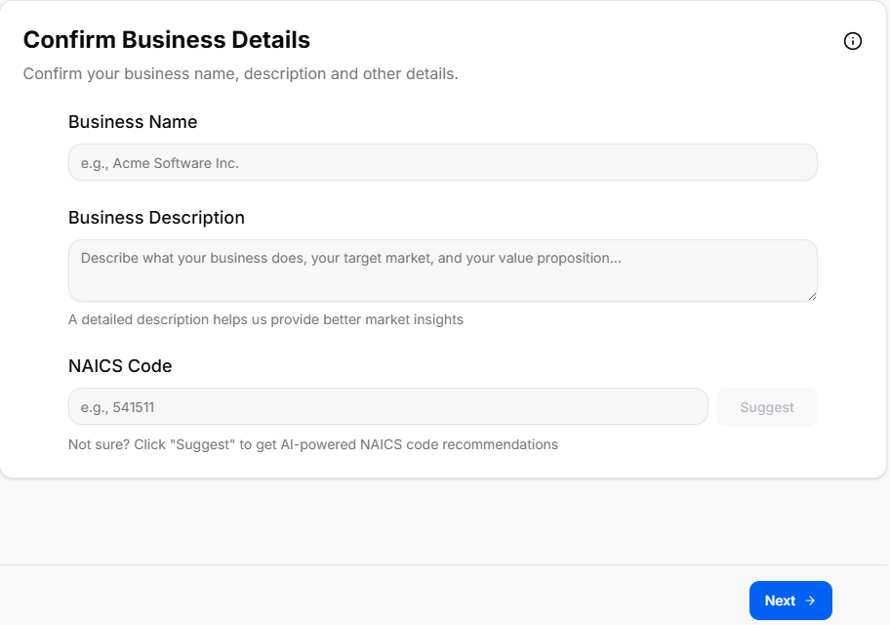
Task: Click the Suggest button for NAICS codes
Action: pyautogui.click(x=767, y=407)
